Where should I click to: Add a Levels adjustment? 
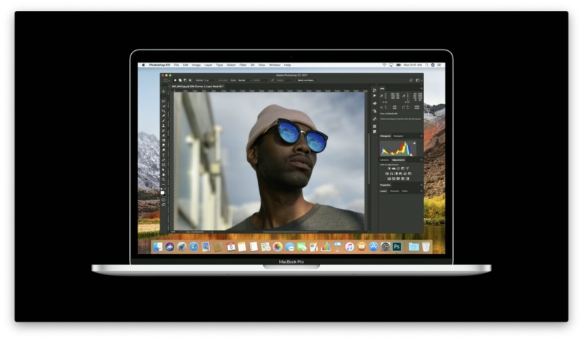coord(394,168)
